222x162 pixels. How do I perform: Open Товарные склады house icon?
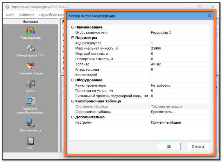tap(30, 66)
